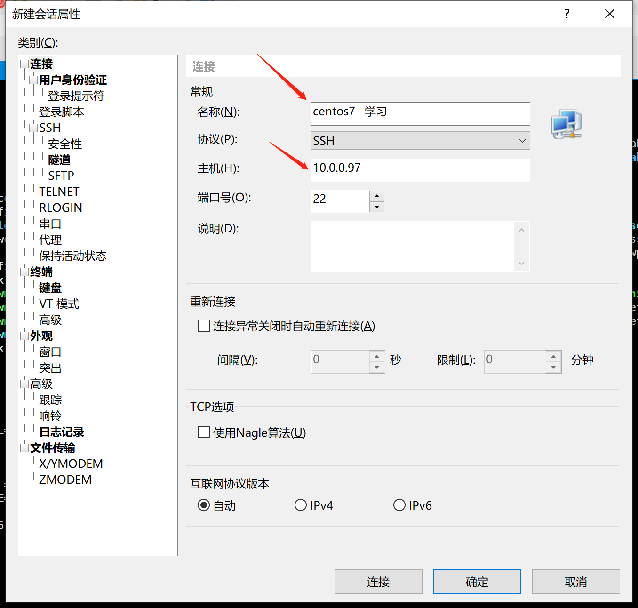638x608 pixels.
Task: Open the 日志记录 logging settings
Action: coord(61,432)
